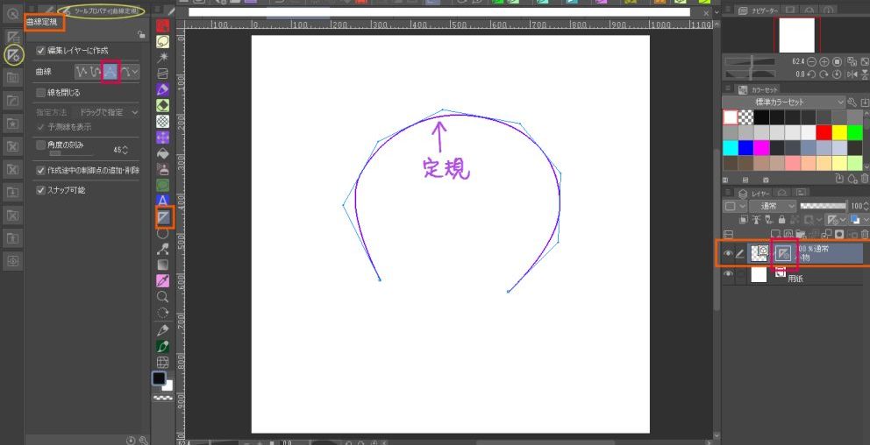Open the layer color dropdown beside blend mode

tap(735, 206)
